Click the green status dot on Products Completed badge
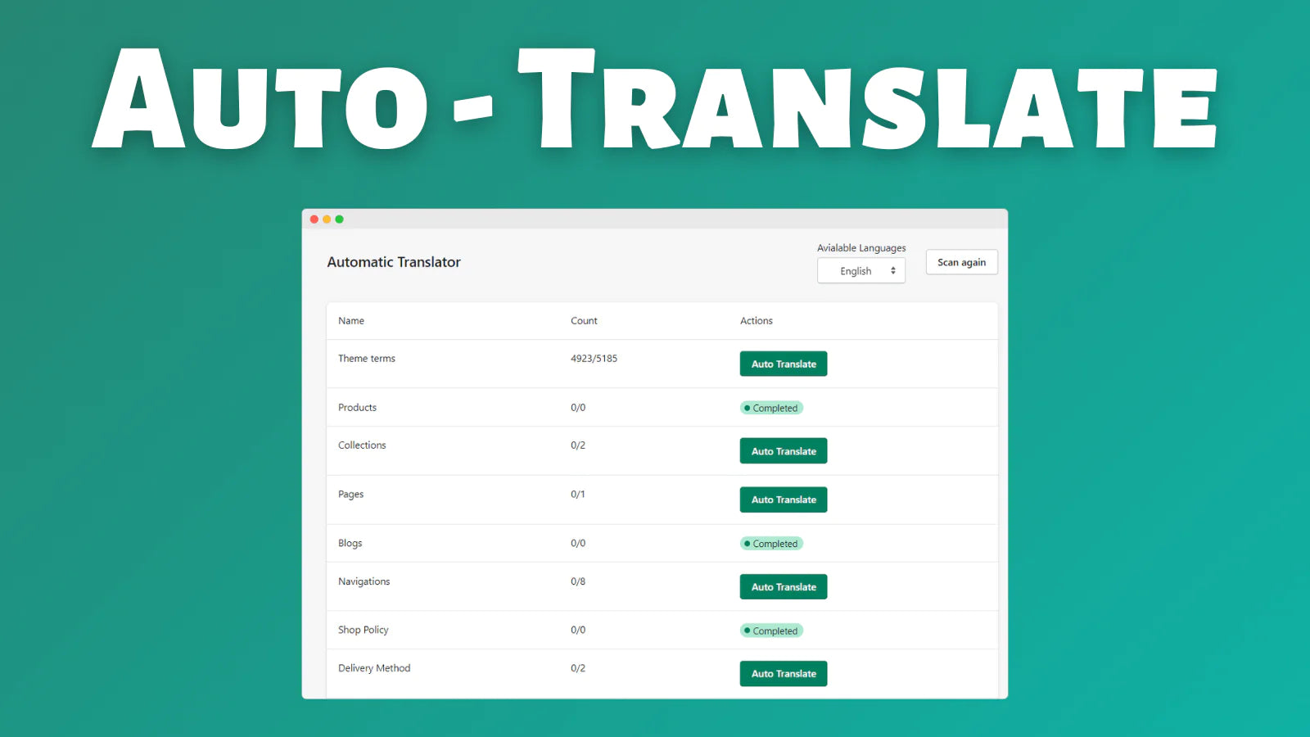Viewport: 1310px width, 737px height. pyautogui.click(x=748, y=407)
